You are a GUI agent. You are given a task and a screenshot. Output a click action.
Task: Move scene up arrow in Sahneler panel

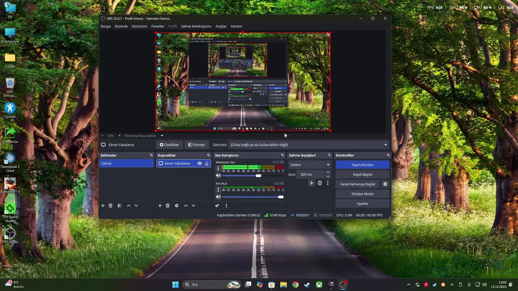[x=129, y=206]
